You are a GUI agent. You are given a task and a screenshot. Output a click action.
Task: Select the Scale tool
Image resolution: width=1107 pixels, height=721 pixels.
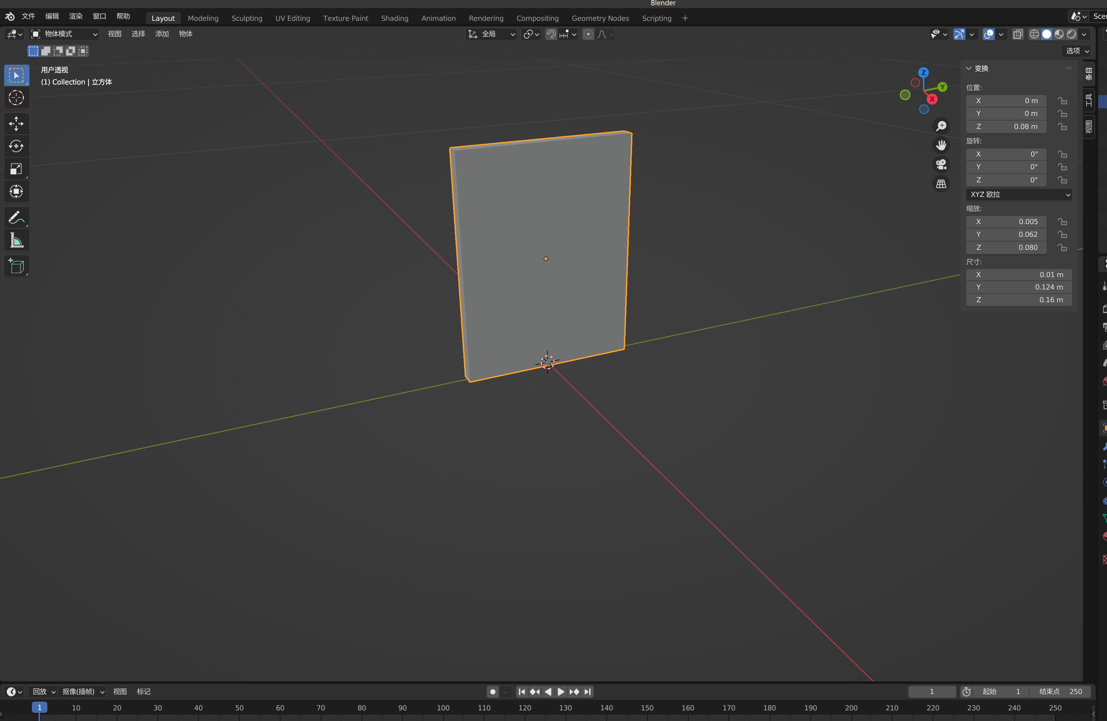(x=16, y=169)
